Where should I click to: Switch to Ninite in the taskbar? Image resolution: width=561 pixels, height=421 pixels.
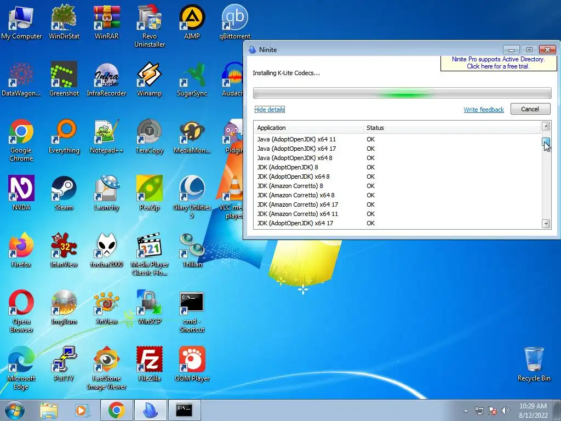tap(150, 410)
